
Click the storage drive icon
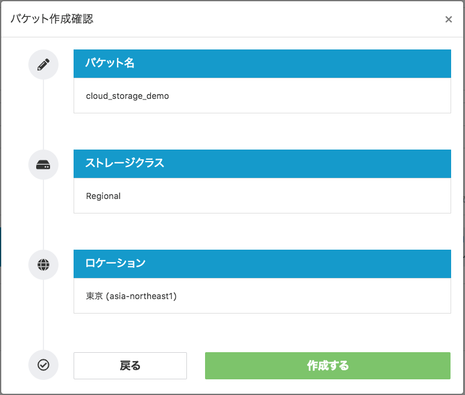point(43,165)
